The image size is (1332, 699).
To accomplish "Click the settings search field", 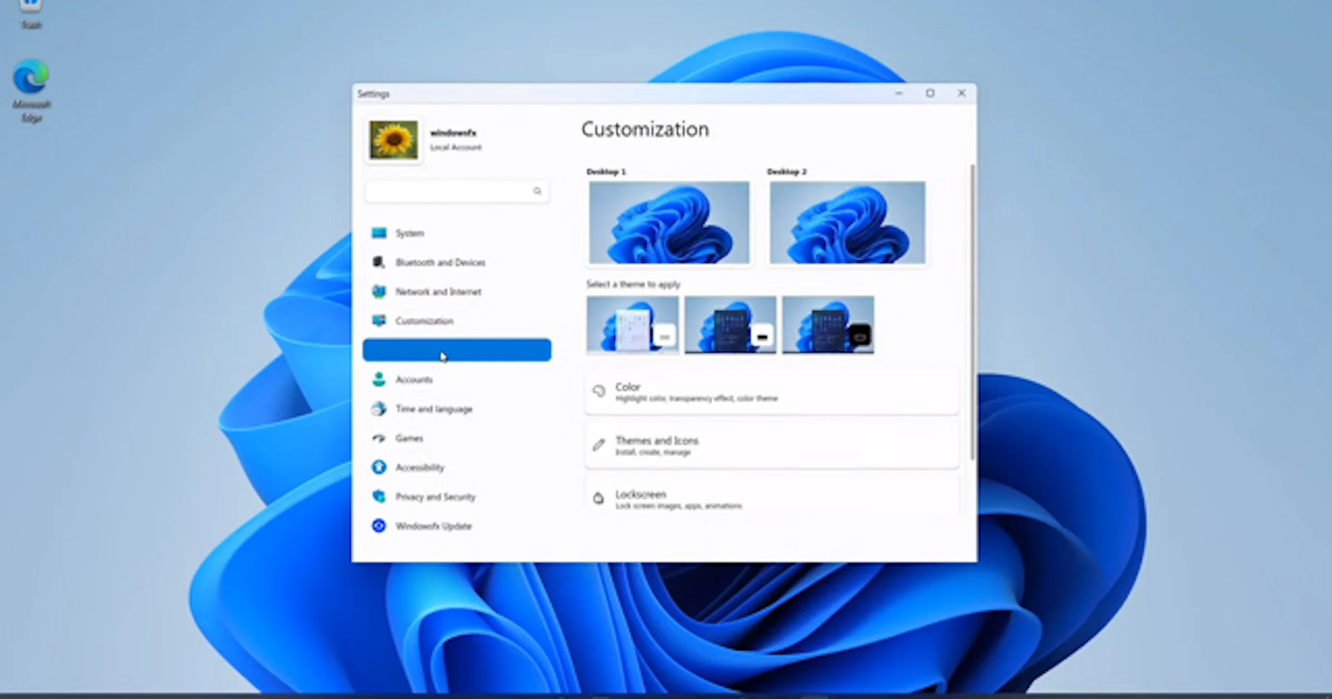I will (x=457, y=191).
